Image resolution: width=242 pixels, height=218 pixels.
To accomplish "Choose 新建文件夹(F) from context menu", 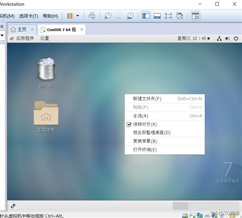I will point(165,98).
